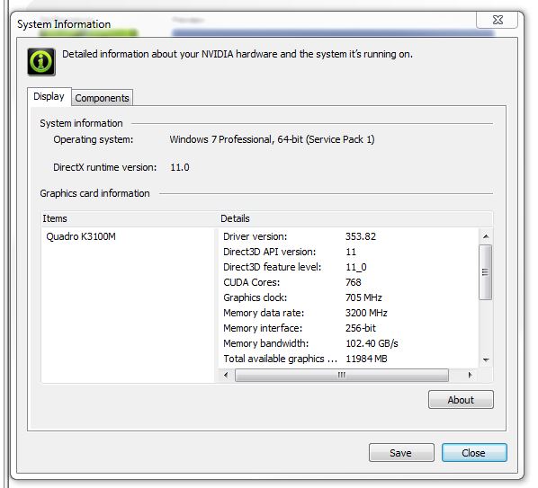Click the Memory data rate value 3200 MHz
Viewport: 538px width, 488px height.
point(366,313)
